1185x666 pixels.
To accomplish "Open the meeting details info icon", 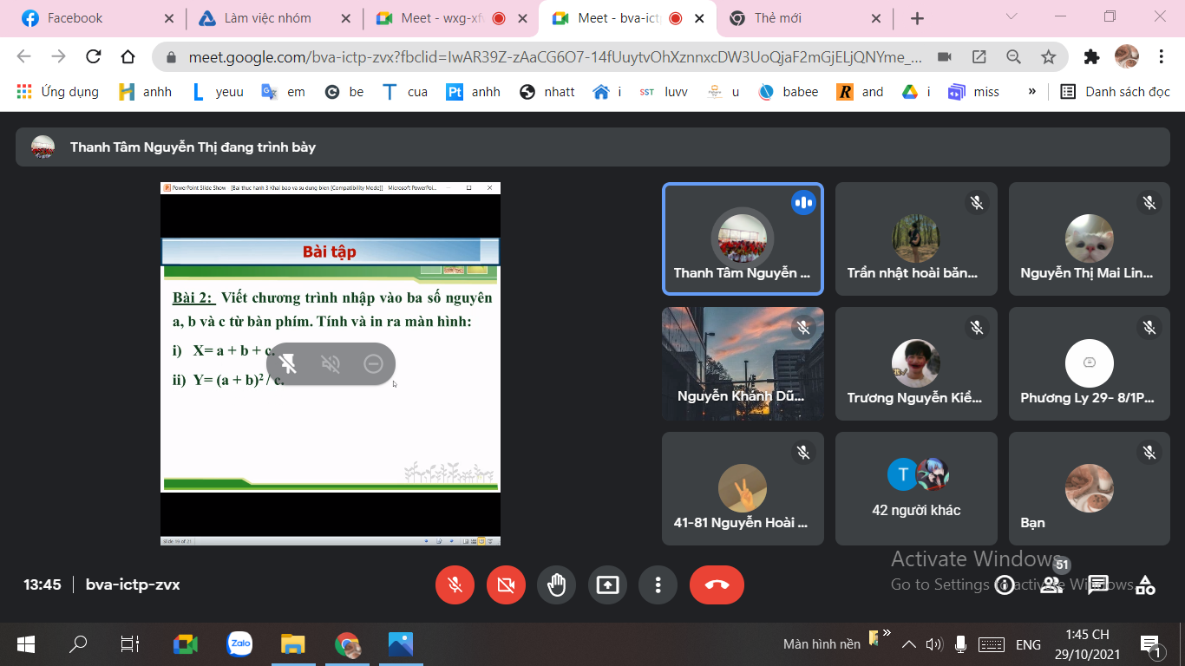I will tap(1004, 585).
